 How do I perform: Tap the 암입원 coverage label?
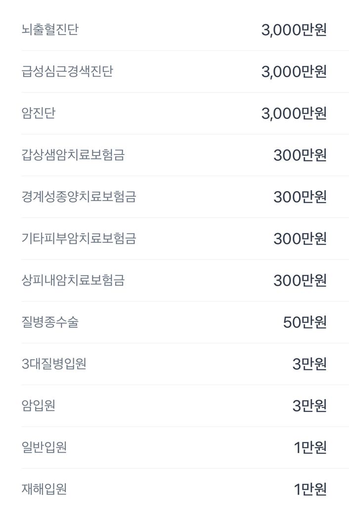point(39,406)
